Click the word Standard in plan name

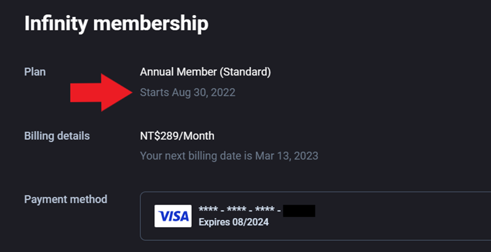point(246,72)
